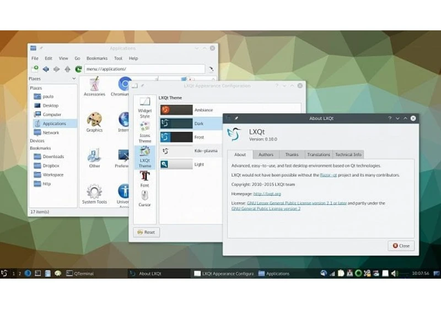Open the View menu
The width and height of the screenshot is (441, 309).
coord(63,58)
